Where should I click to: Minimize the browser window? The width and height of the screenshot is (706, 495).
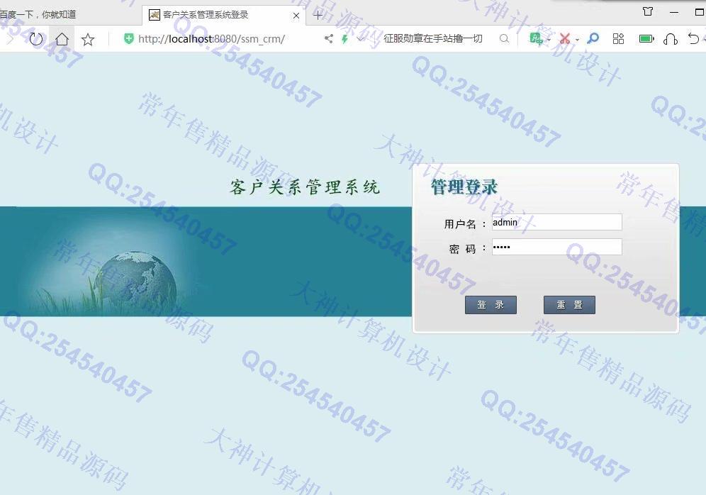(674, 13)
